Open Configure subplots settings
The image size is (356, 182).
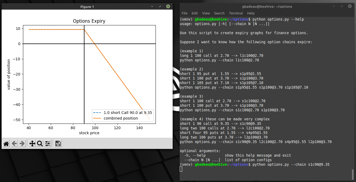(x=48, y=144)
